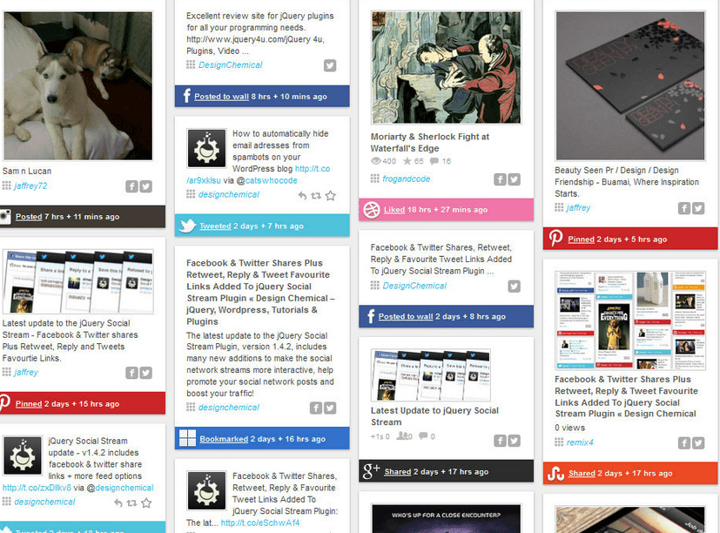Click the Pinterest logo on the Beauty Seen post bar

555,238
